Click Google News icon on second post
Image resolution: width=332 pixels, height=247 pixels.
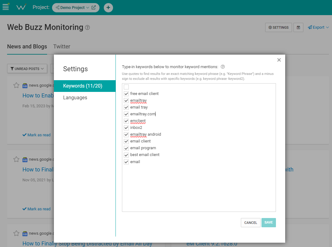25,160
